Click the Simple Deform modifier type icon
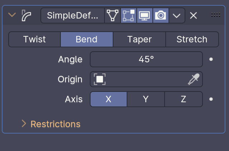The image size is (229, 151). (x=26, y=16)
